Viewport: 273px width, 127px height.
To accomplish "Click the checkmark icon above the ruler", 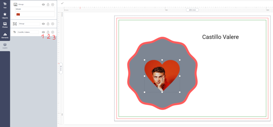I will (62, 3).
